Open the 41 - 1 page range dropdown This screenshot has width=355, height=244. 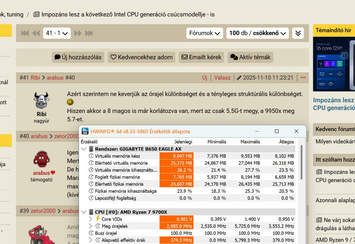[57, 33]
